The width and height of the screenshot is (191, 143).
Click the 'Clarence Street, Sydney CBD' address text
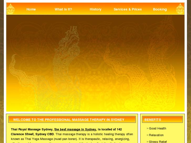(x=32, y=134)
